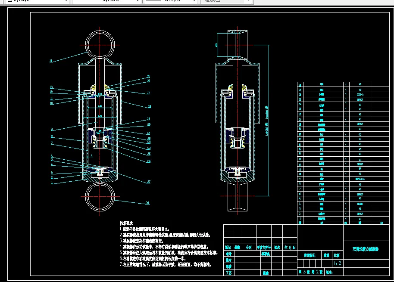Select balloon number 28 beside the lower mounting ring
This screenshot has height=282, width=394.
pyautogui.click(x=147, y=203)
